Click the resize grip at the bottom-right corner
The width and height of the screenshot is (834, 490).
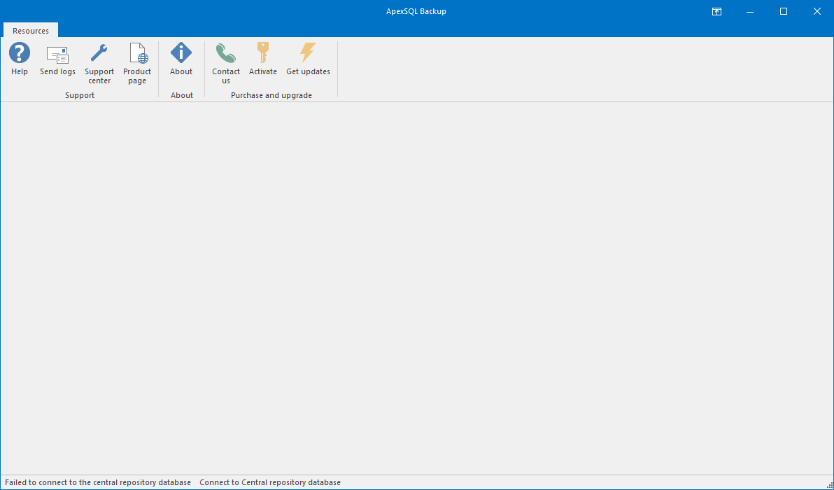click(x=830, y=486)
